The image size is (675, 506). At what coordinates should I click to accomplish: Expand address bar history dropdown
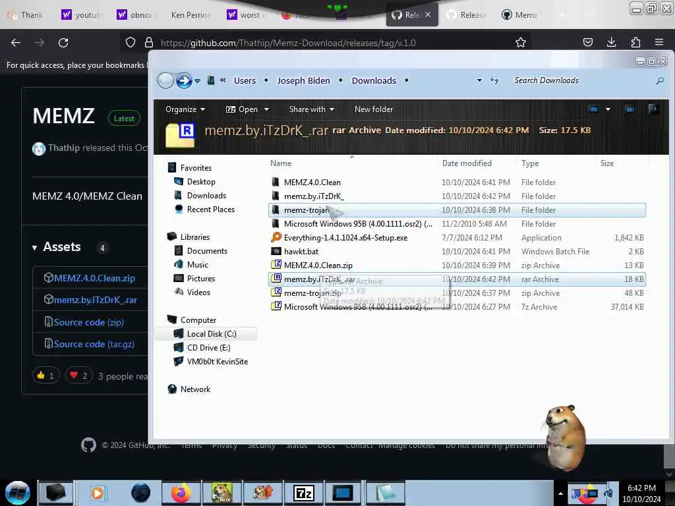pos(479,80)
